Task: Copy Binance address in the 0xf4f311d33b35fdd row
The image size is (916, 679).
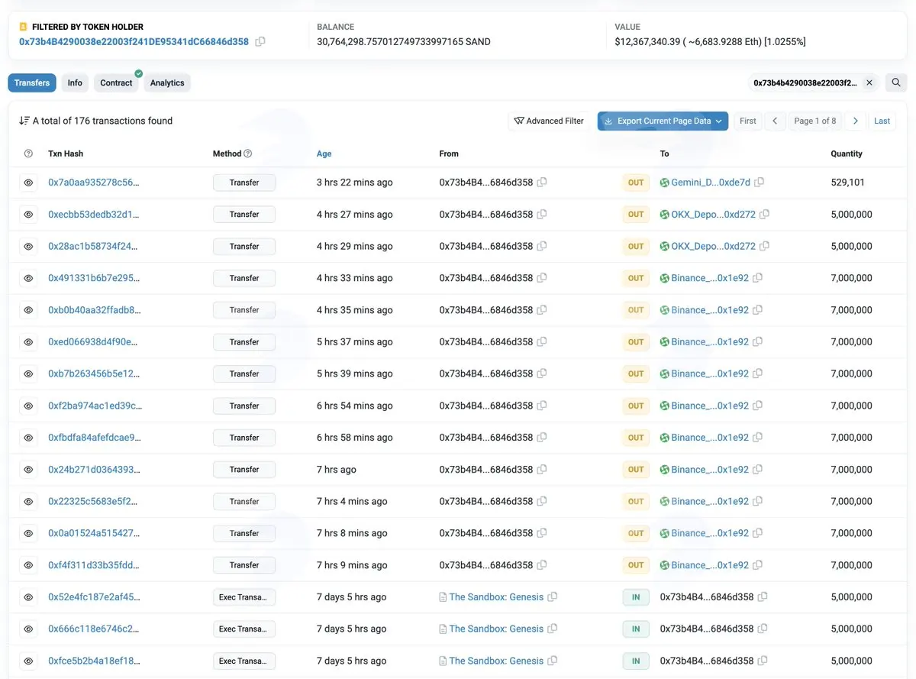Action: (x=758, y=565)
